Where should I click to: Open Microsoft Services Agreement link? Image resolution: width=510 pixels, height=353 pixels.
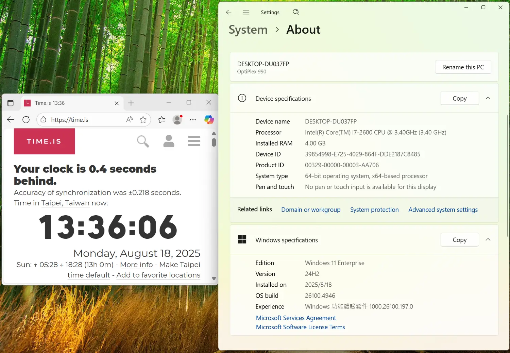tap(296, 318)
